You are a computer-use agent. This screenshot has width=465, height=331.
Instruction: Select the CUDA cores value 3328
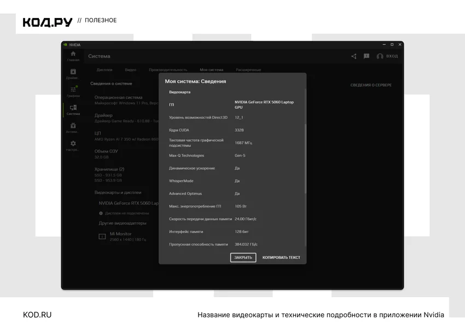(x=239, y=130)
